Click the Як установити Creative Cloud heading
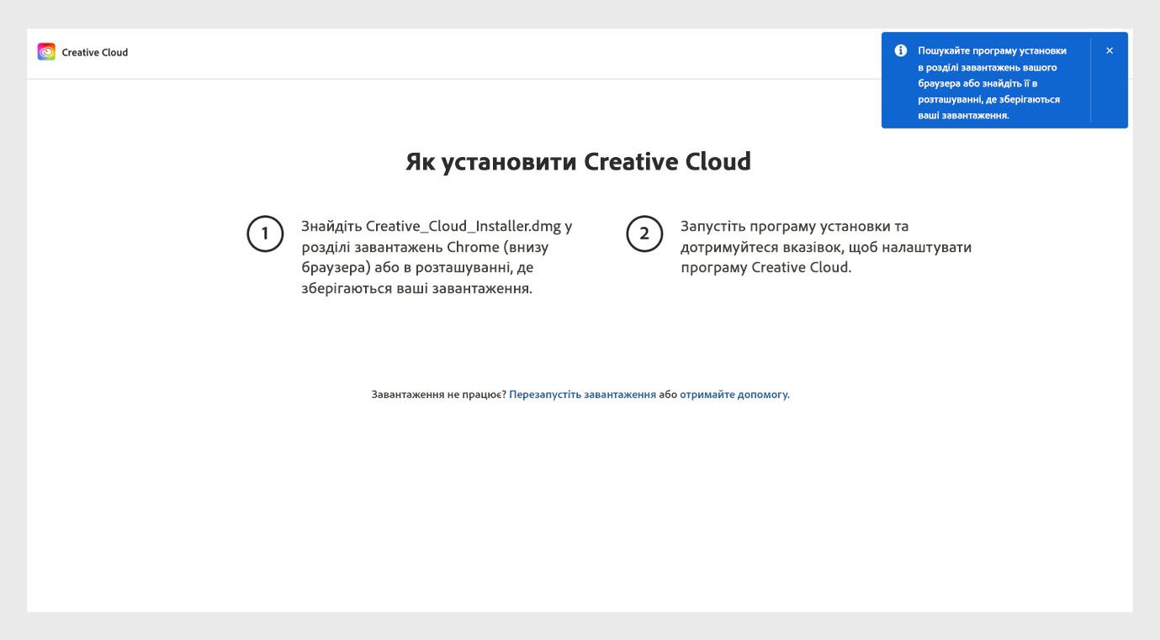Image resolution: width=1160 pixels, height=640 pixels. click(x=579, y=161)
